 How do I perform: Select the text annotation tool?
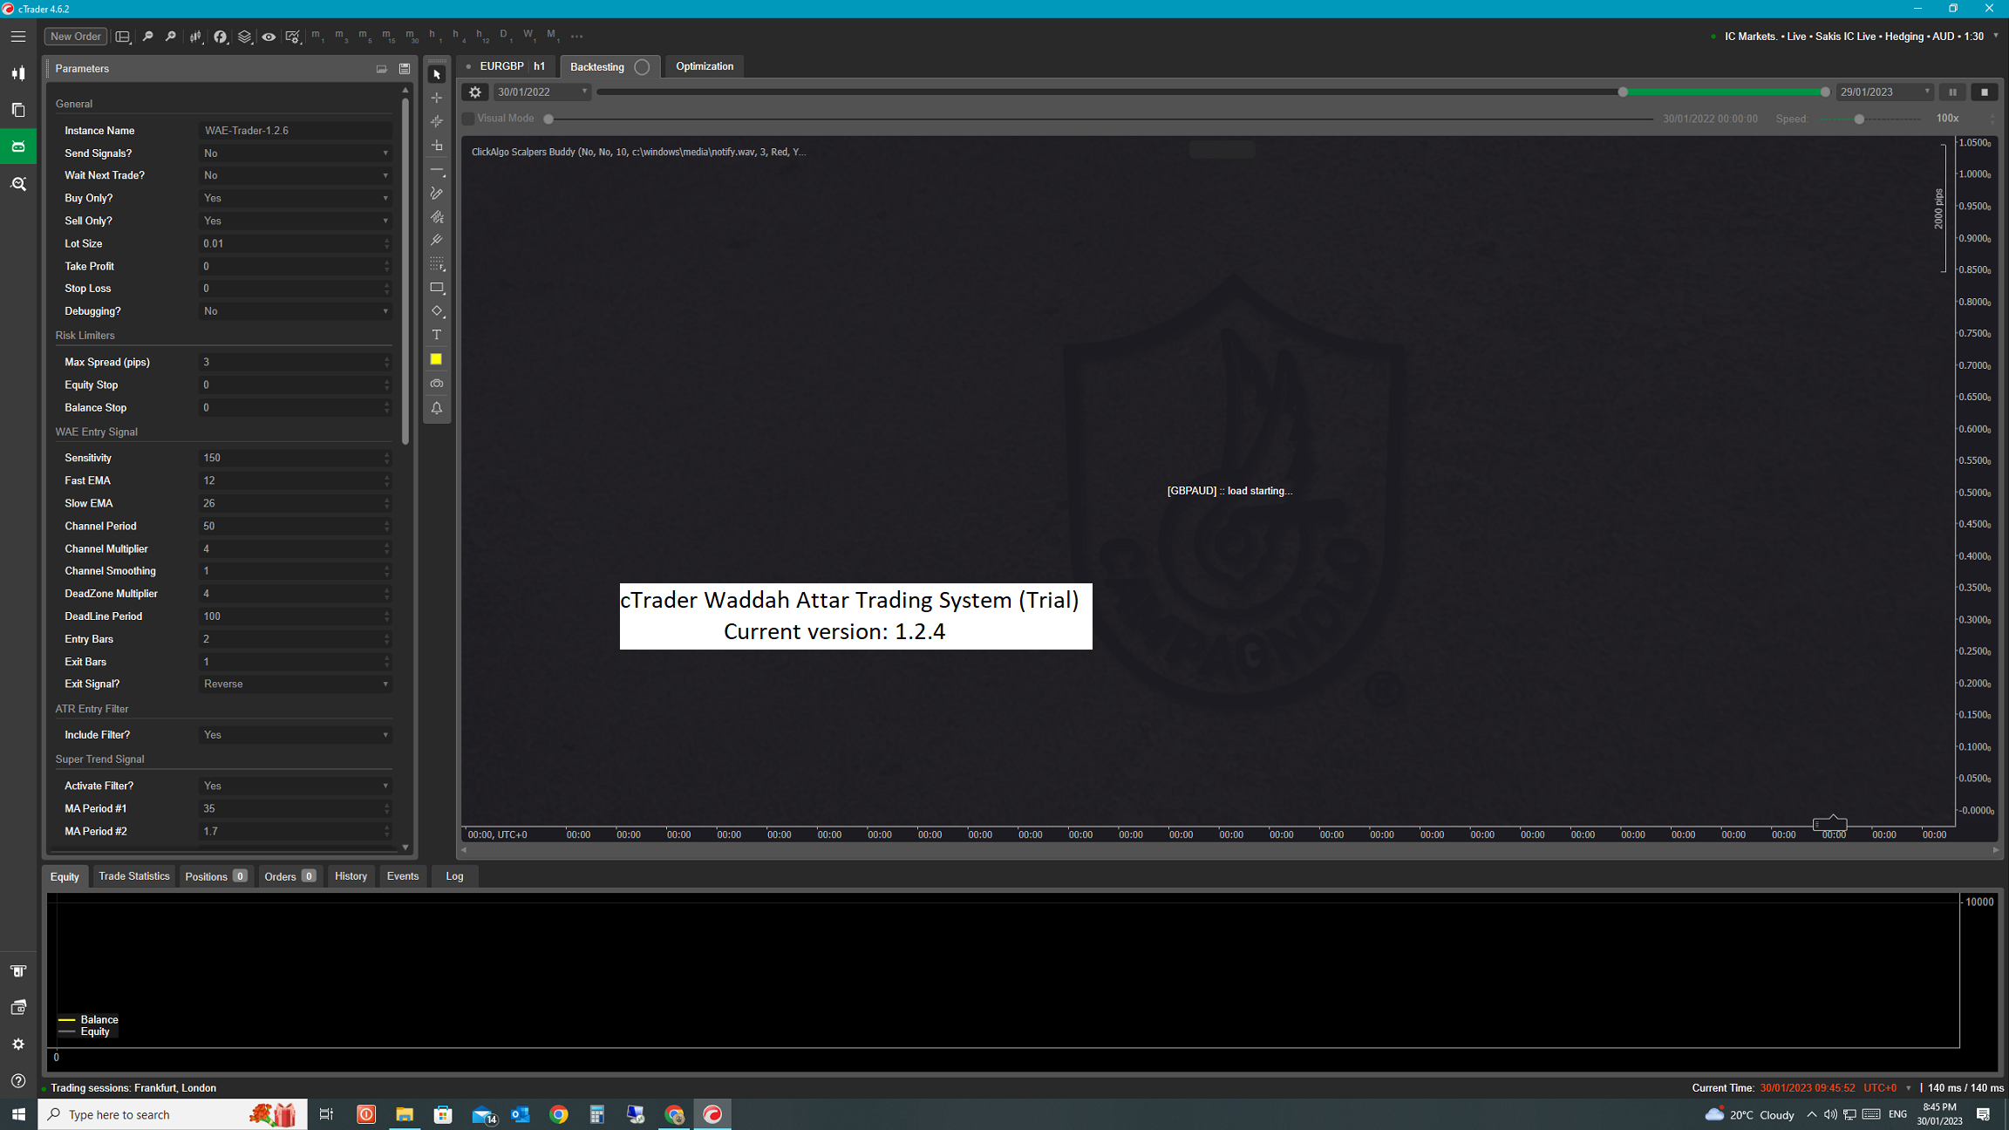[437, 335]
